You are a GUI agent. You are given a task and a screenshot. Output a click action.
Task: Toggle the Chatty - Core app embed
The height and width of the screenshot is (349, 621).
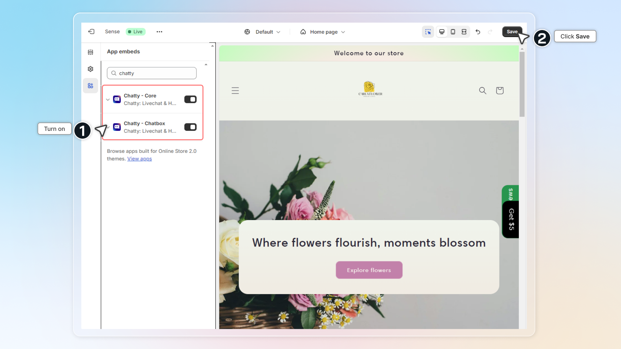click(x=190, y=100)
